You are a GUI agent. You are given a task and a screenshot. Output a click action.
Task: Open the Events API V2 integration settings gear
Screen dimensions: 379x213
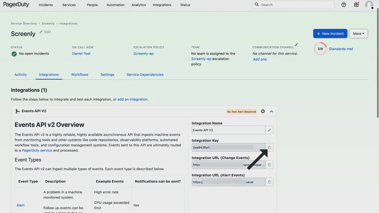click(x=262, y=111)
